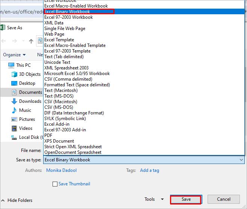Viewport: 247px width, 209px height.
Task: Select XPS Document format
Action: [144, 141]
